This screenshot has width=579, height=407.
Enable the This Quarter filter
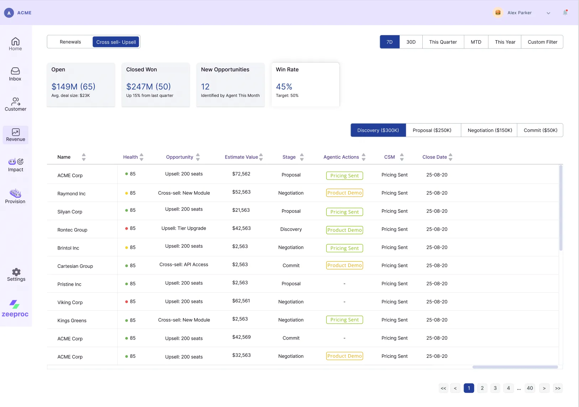443,42
